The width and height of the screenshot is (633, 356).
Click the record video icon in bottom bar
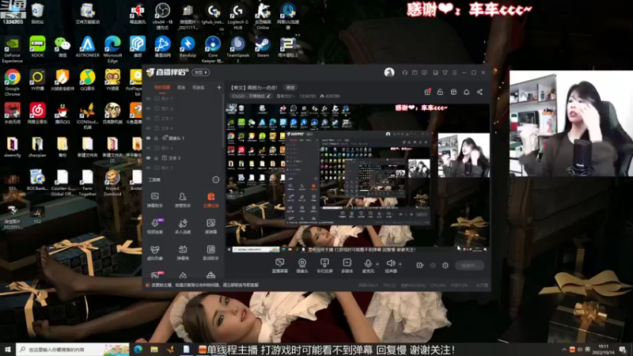[x=419, y=265]
